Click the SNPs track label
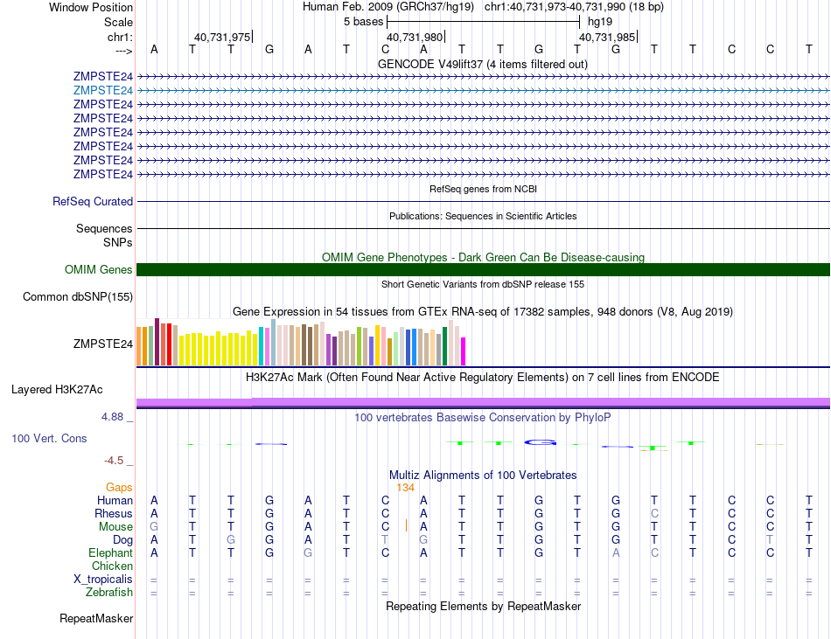 118,242
